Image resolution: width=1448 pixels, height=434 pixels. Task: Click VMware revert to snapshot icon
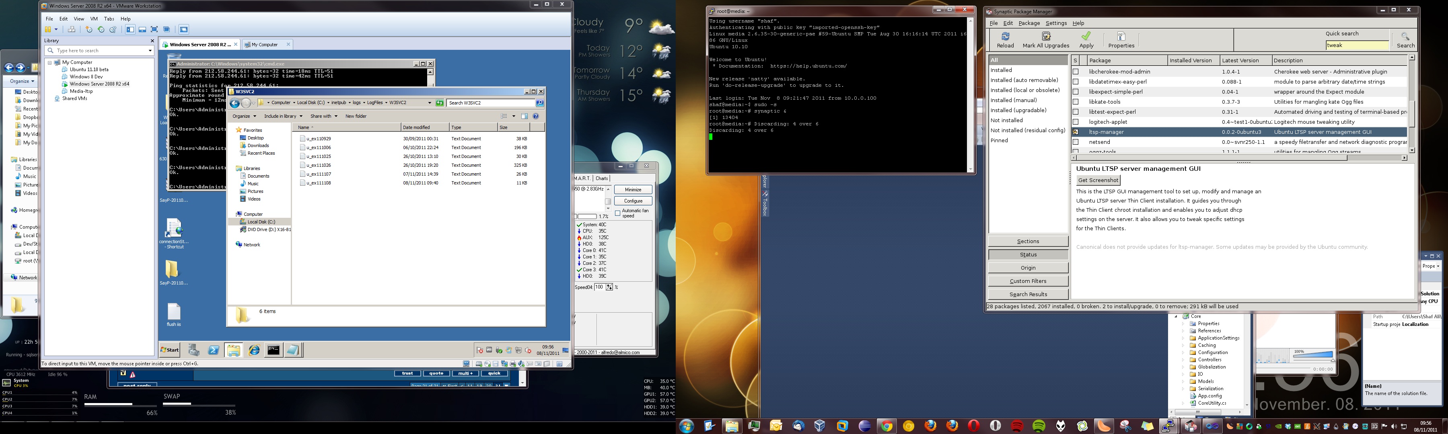[x=101, y=29]
